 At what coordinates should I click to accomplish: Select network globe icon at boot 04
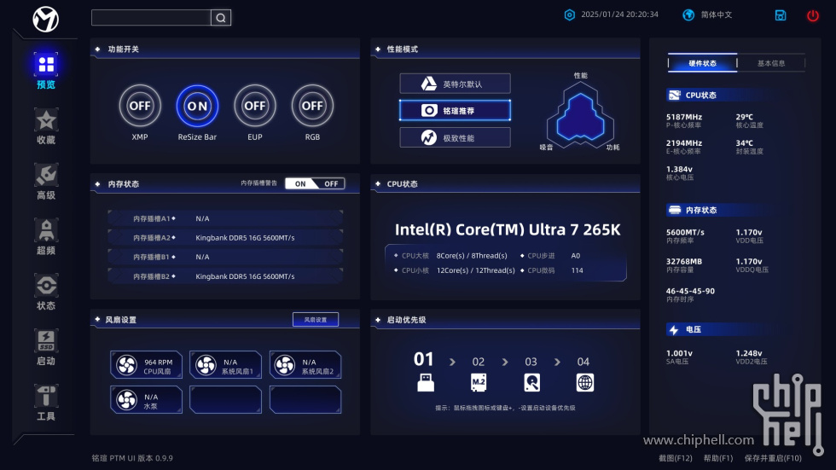point(585,382)
